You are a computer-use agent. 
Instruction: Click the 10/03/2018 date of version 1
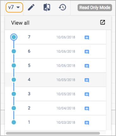click(66, 122)
